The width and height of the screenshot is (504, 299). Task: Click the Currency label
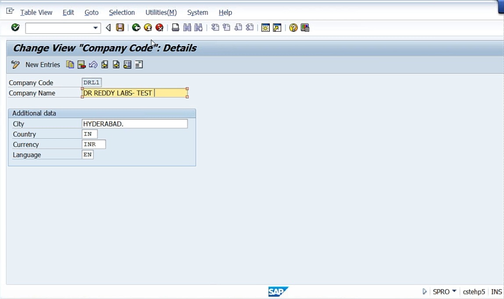tap(26, 144)
